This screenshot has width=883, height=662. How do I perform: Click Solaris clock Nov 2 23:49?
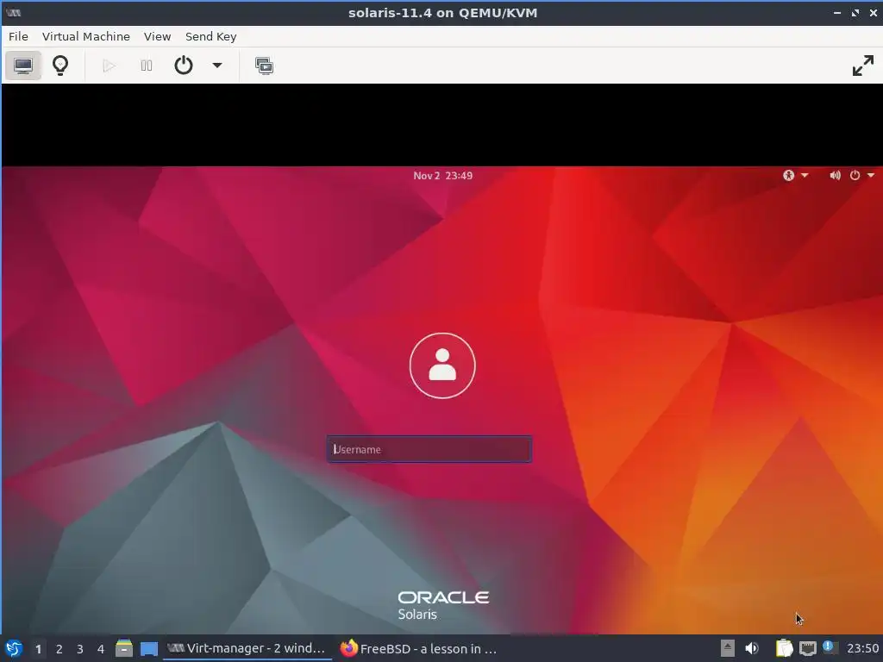point(442,176)
